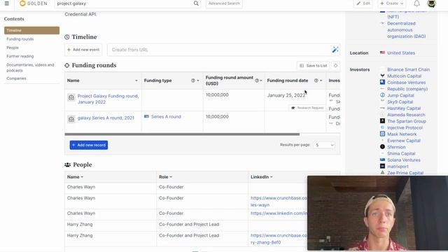Viewport: 448px width, 252px height.
Task: Click Add new record button
Action: [x=89, y=145]
